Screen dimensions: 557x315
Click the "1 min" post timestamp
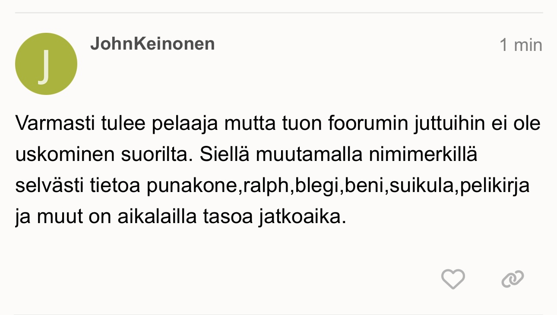point(520,45)
